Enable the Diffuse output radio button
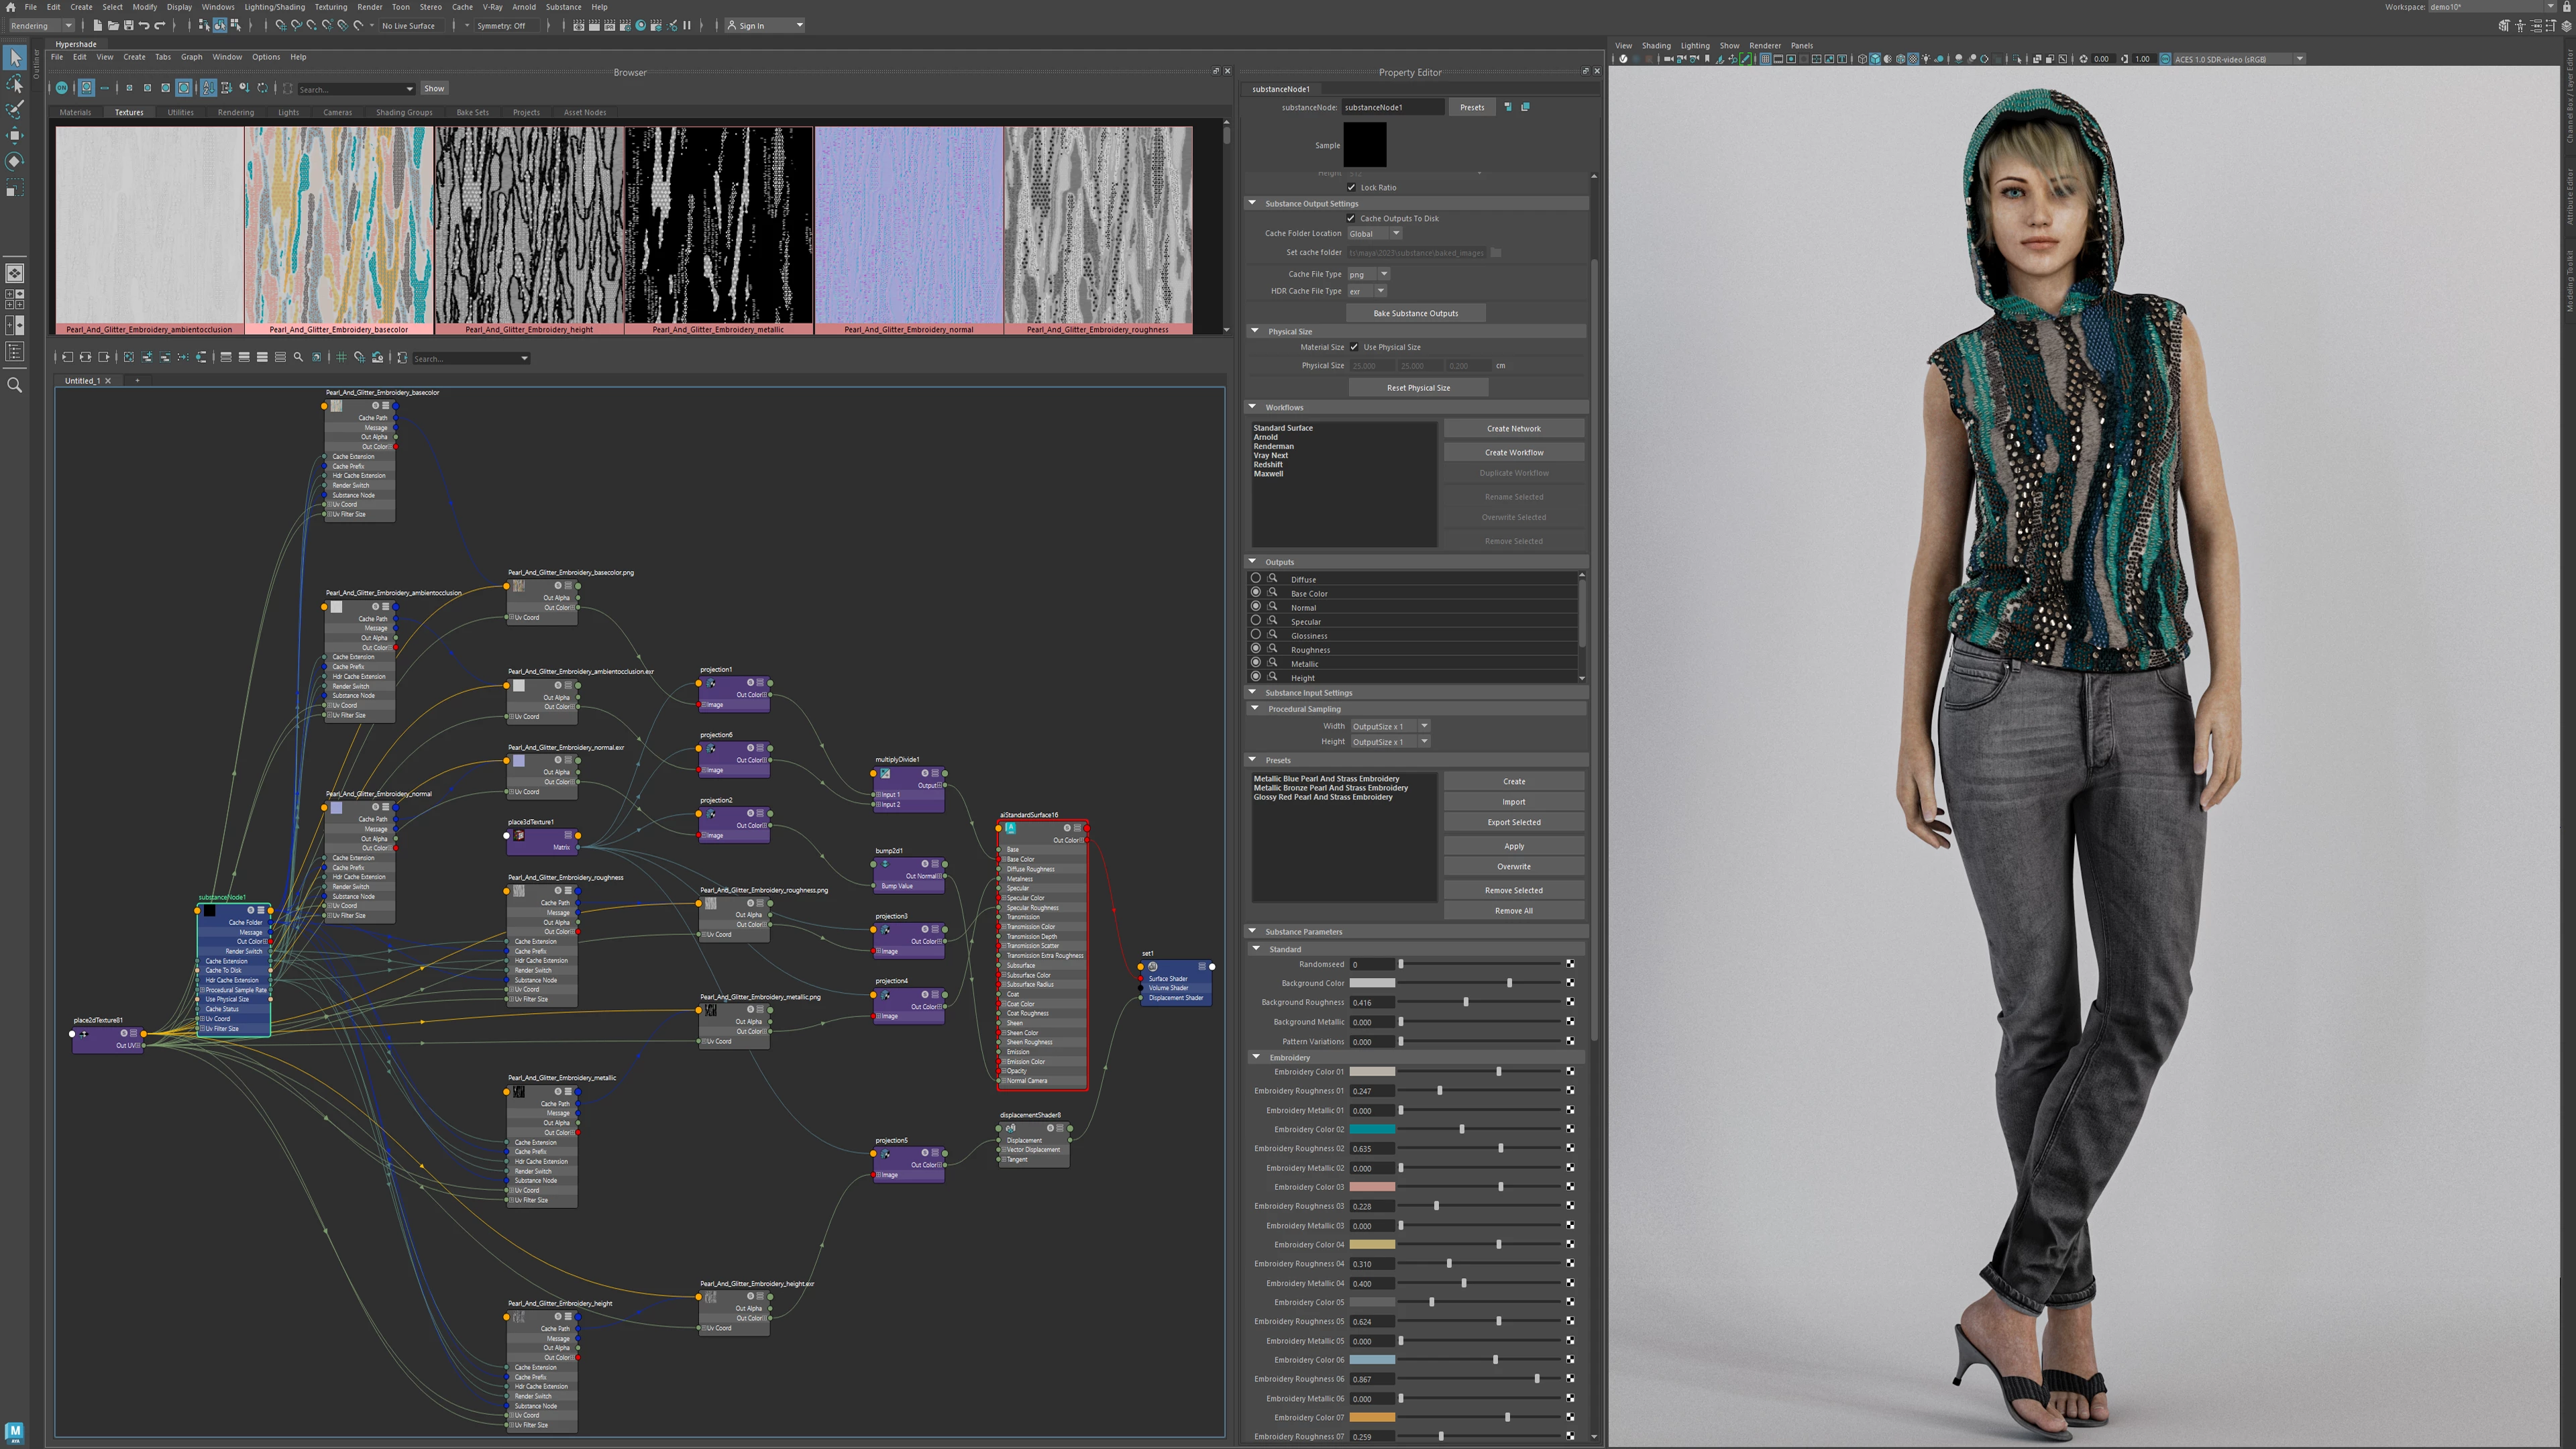Screen dimensions: 2576x1449 coord(1256,579)
